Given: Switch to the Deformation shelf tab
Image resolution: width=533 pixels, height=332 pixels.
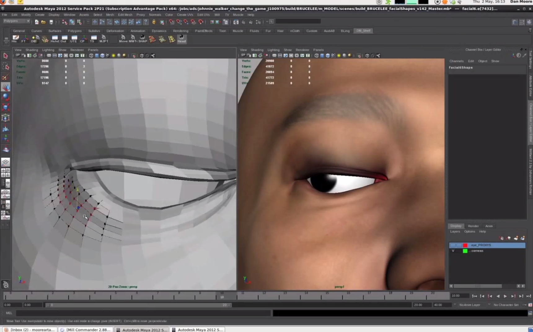Looking at the screenshot, I should click(x=115, y=31).
